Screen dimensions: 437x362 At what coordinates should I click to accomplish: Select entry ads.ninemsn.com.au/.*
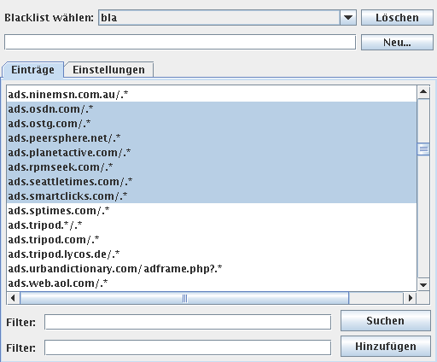[212, 94]
